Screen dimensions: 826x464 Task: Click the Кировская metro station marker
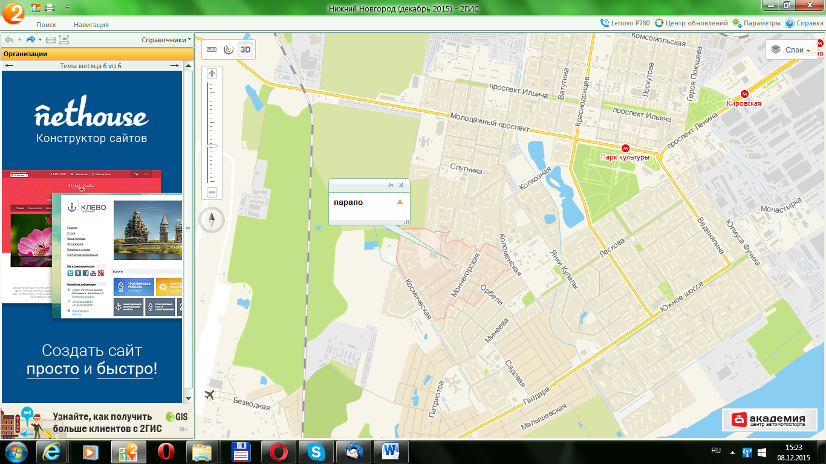click(744, 94)
